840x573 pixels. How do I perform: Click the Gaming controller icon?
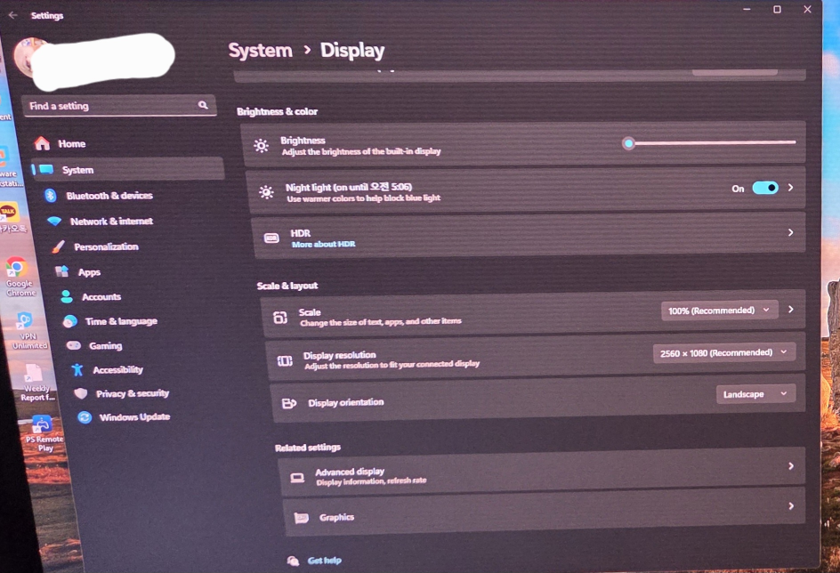click(73, 345)
